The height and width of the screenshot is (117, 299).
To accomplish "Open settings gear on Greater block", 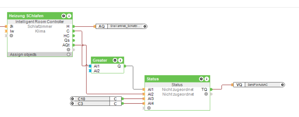I will click(x=115, y=60).
